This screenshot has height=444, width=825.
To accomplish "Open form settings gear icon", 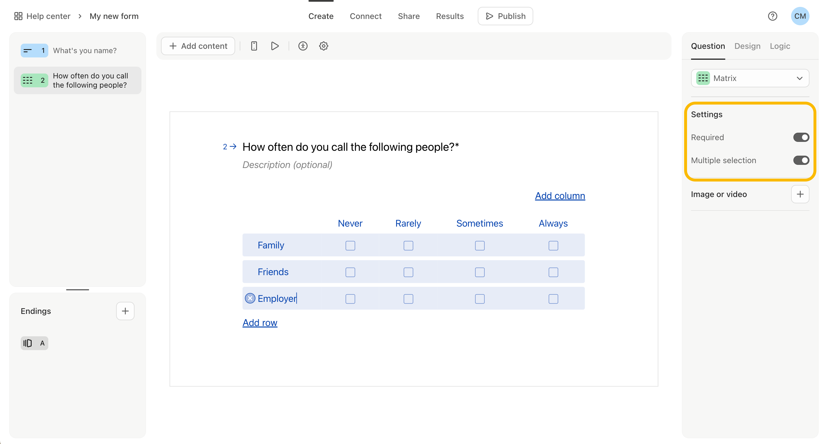I will point(323,46).
